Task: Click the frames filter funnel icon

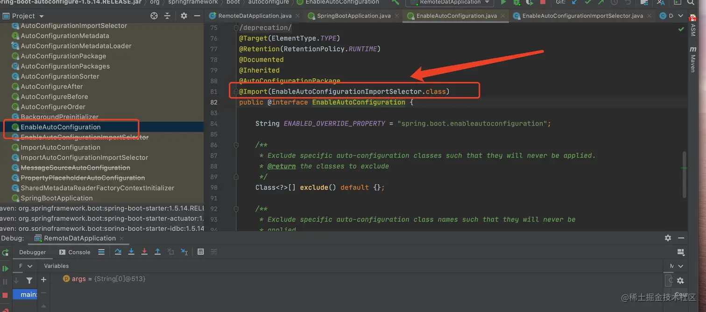Action: 29,280
